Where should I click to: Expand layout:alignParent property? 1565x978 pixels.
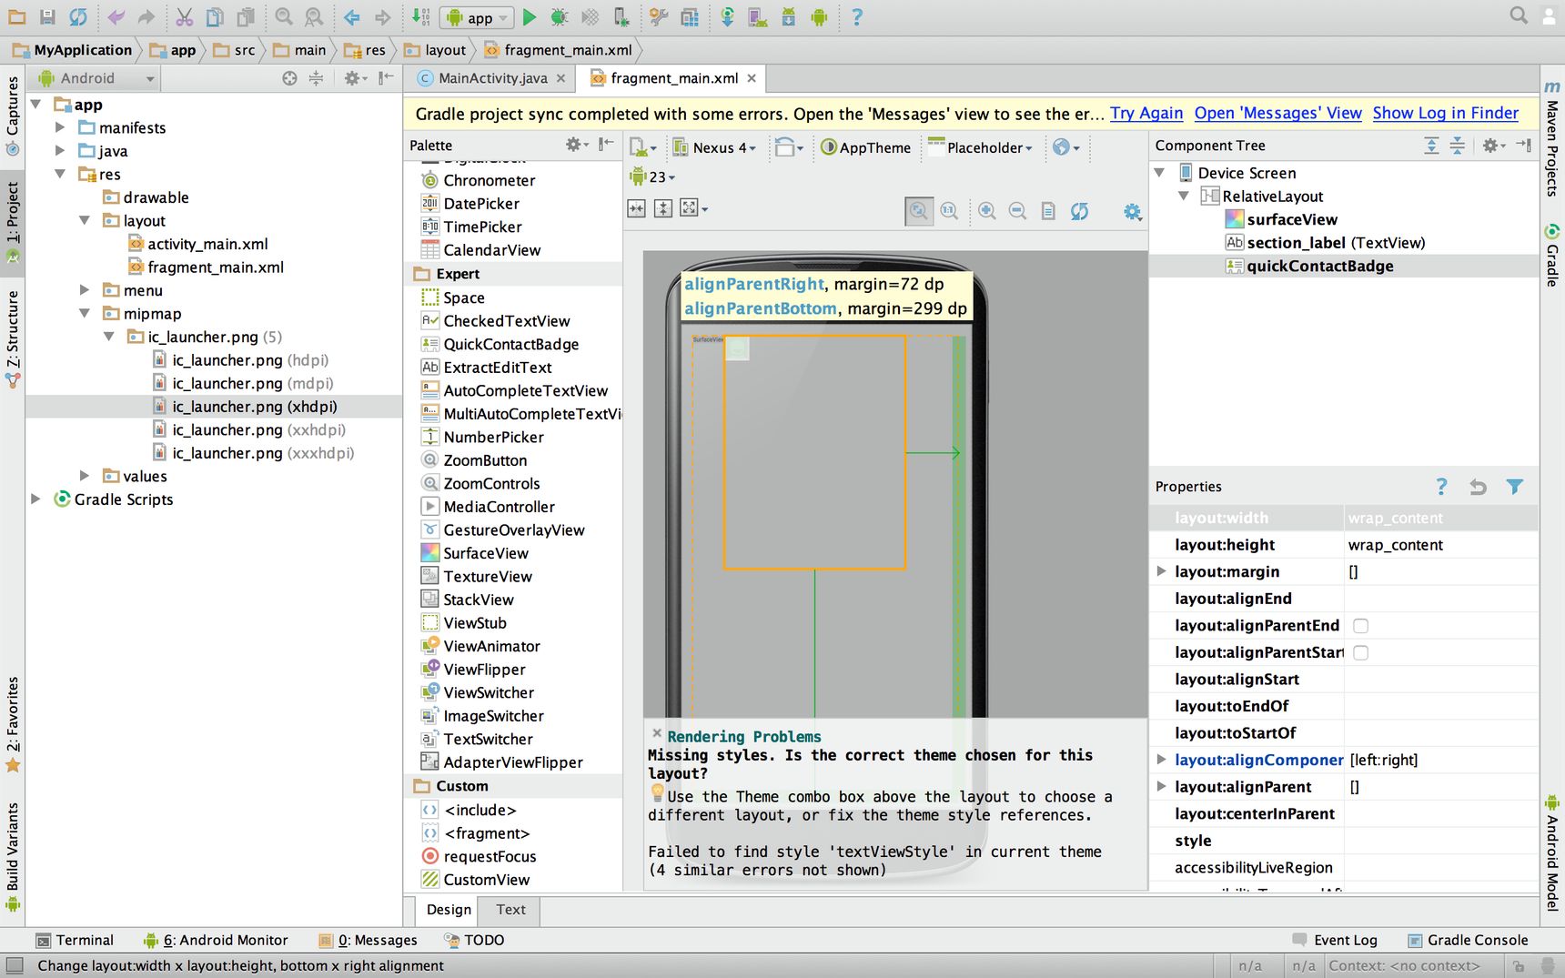coord(1161,786)
